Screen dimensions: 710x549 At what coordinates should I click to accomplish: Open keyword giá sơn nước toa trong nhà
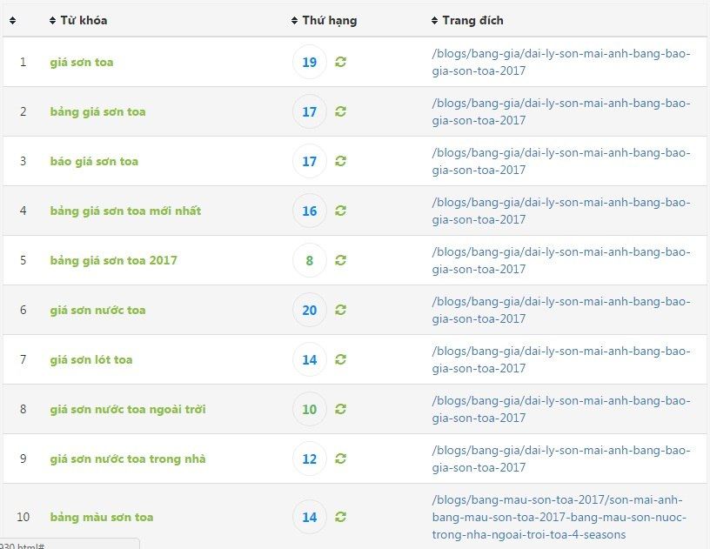pyautogui.click(x=128, y=459)
